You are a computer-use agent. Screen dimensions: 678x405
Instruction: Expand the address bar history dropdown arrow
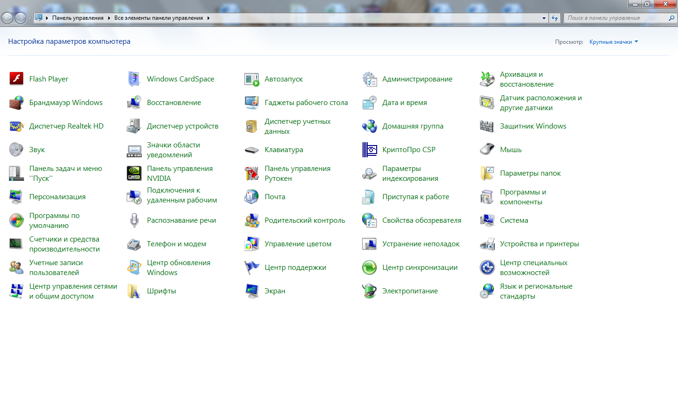(544, 18)
